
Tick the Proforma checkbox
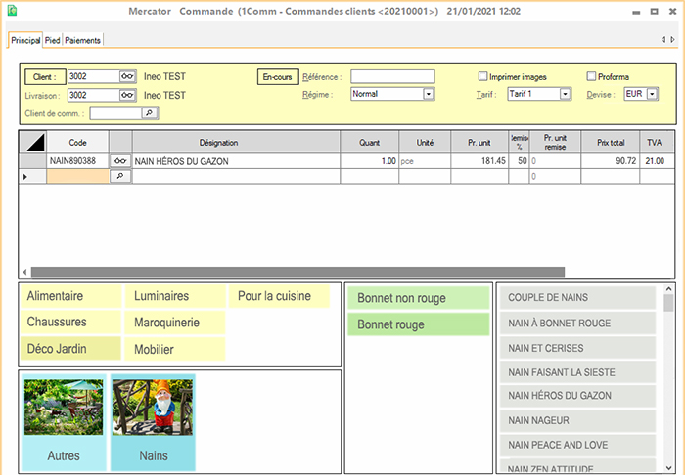[591, 76]
